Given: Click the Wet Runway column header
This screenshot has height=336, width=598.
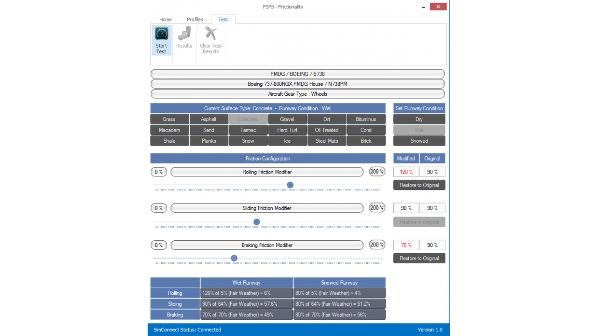Looking at the screenshot, I should [247, 282].
